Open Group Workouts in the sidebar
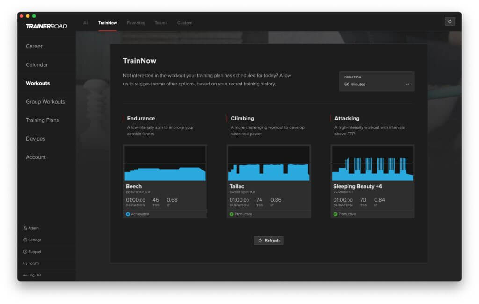The height and width of the screenshot is (304, 479). click(45, 101)
